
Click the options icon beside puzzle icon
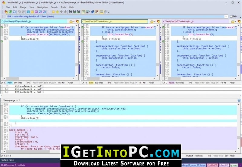[x=97, y=12]
